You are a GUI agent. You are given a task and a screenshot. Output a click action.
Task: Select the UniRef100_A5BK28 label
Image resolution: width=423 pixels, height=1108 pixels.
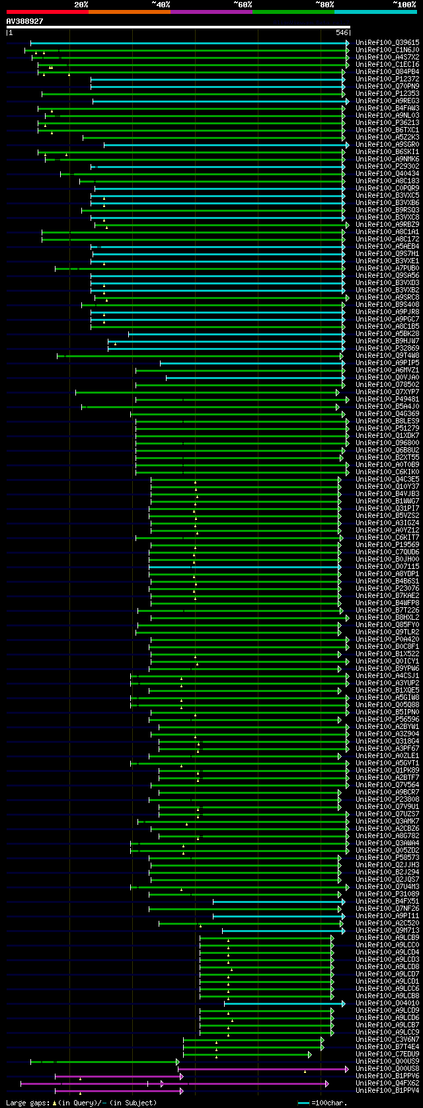[387, 333]
